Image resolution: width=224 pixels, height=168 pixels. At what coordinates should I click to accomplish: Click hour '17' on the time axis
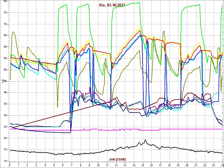point(160,165)
